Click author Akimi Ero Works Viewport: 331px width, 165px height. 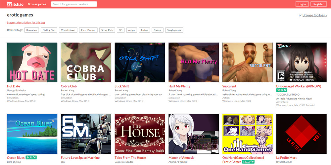coord(178,162)
